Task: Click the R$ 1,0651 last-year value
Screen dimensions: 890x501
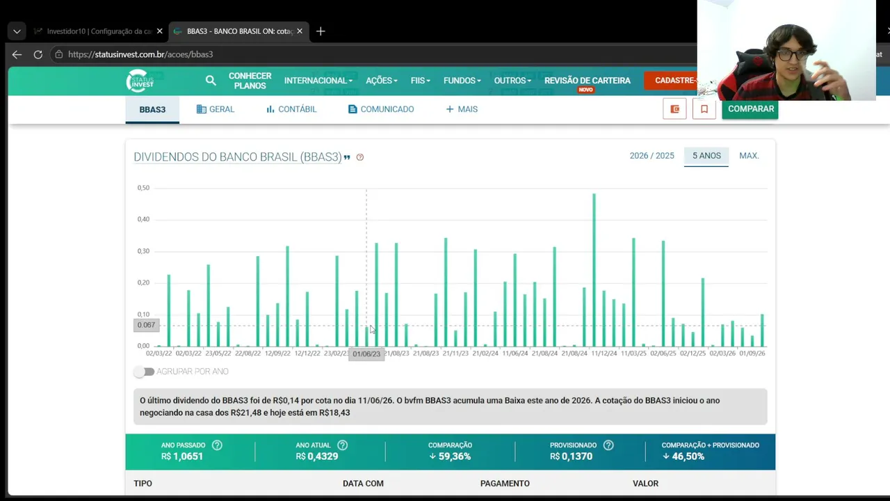Action: (x=182, y=456)
